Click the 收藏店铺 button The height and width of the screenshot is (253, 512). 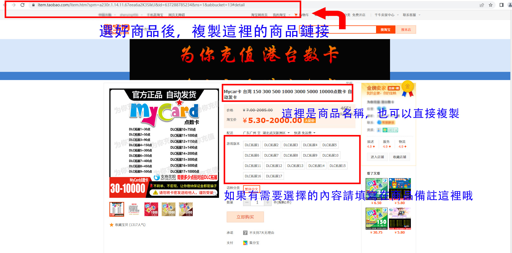pos(400,157)
